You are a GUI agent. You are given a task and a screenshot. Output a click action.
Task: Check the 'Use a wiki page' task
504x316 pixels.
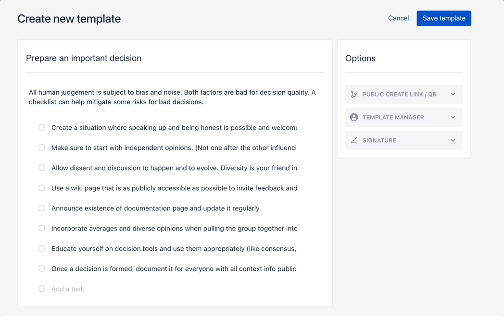42,188
